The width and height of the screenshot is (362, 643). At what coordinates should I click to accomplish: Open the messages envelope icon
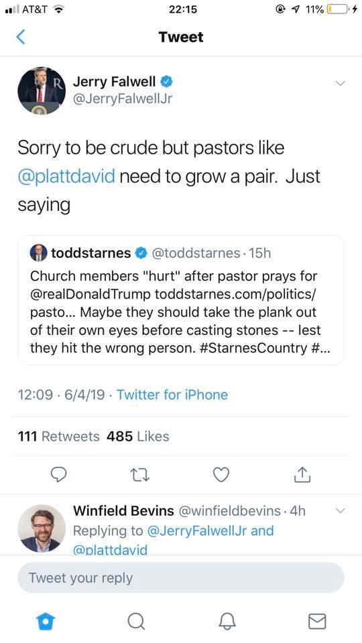point(317,622)
